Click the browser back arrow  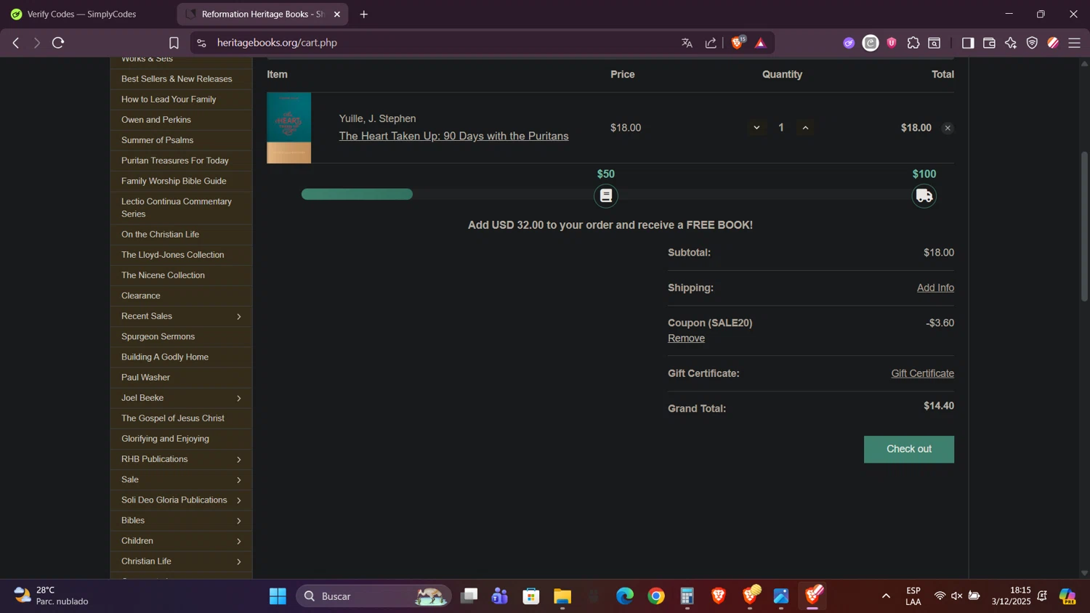(x=16, y=43)
